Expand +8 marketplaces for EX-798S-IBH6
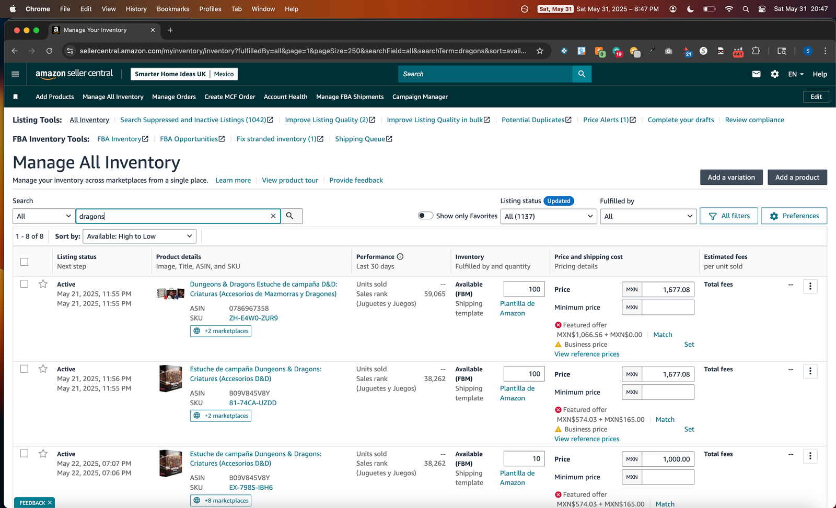The height and width of the screenshot is (508, 836). [x=220, y=501]
